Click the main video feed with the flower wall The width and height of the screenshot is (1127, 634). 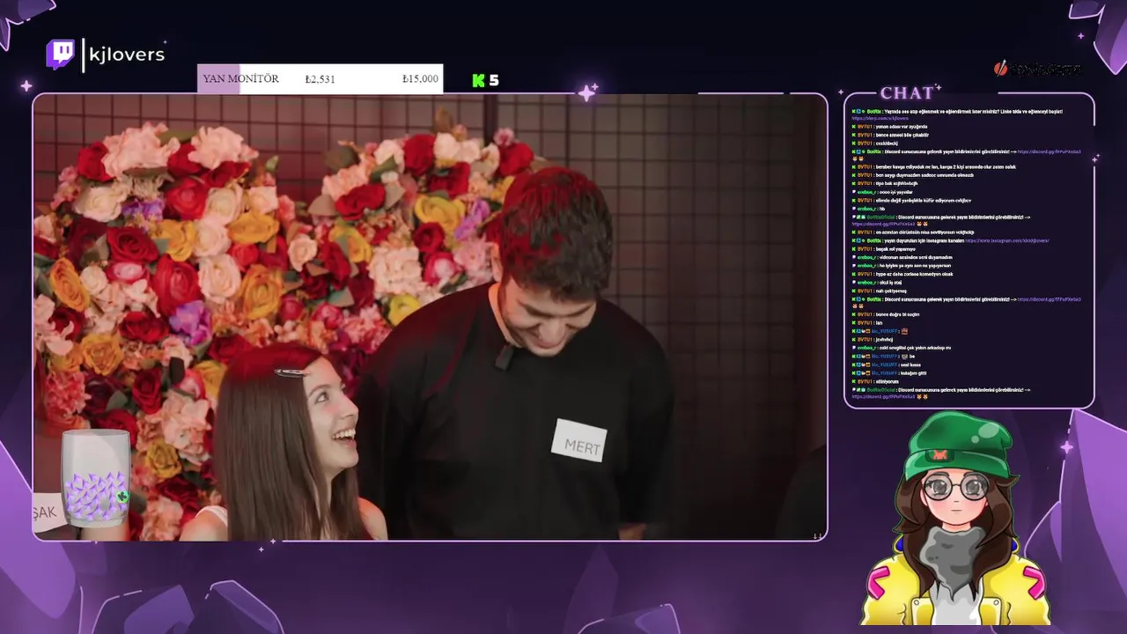[x=430, y=317]
